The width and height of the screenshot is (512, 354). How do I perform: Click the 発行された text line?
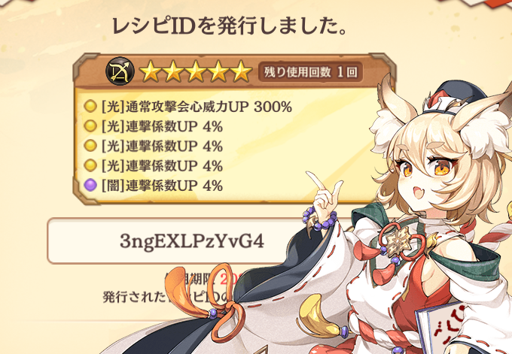tap(136, 296)
